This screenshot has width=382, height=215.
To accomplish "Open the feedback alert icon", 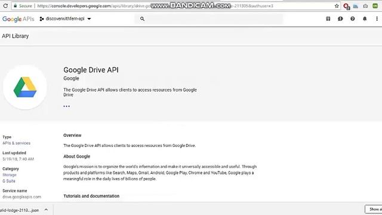I will click(340, 19).
